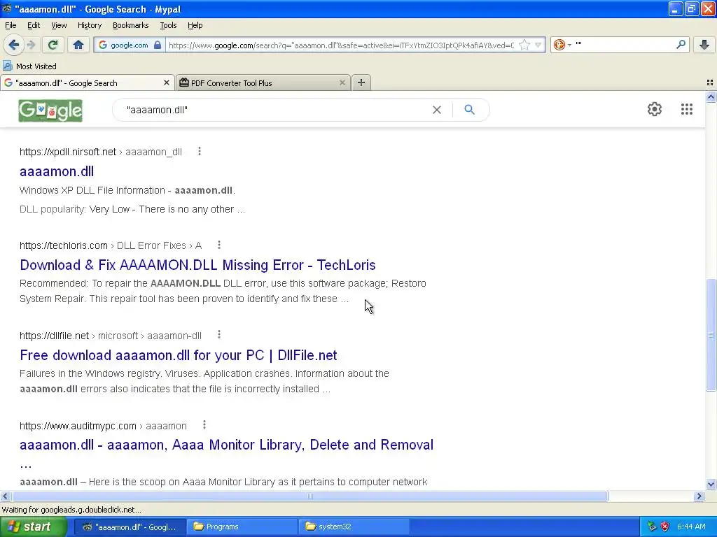Click the horizontal scrollbar right arrow
The width and height of the screenshot is (717, 537).
pyautogui.click(x=699, y=496)
